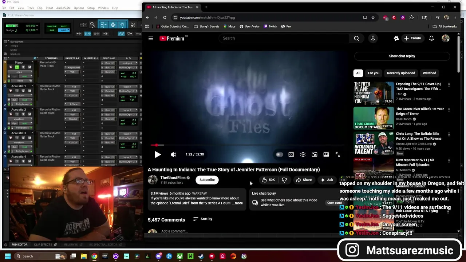Click the Ask button
The width and height of the screenshot is (466, 262).
[327, 180]
